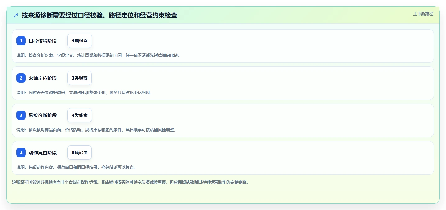
Task: Click the 4项检查 pill button
Action: point(80,41)
